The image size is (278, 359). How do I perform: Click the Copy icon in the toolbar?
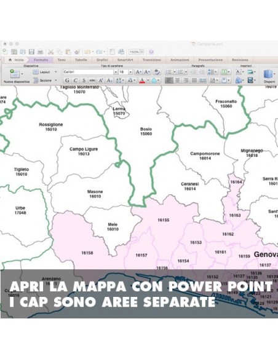(60, 52)
